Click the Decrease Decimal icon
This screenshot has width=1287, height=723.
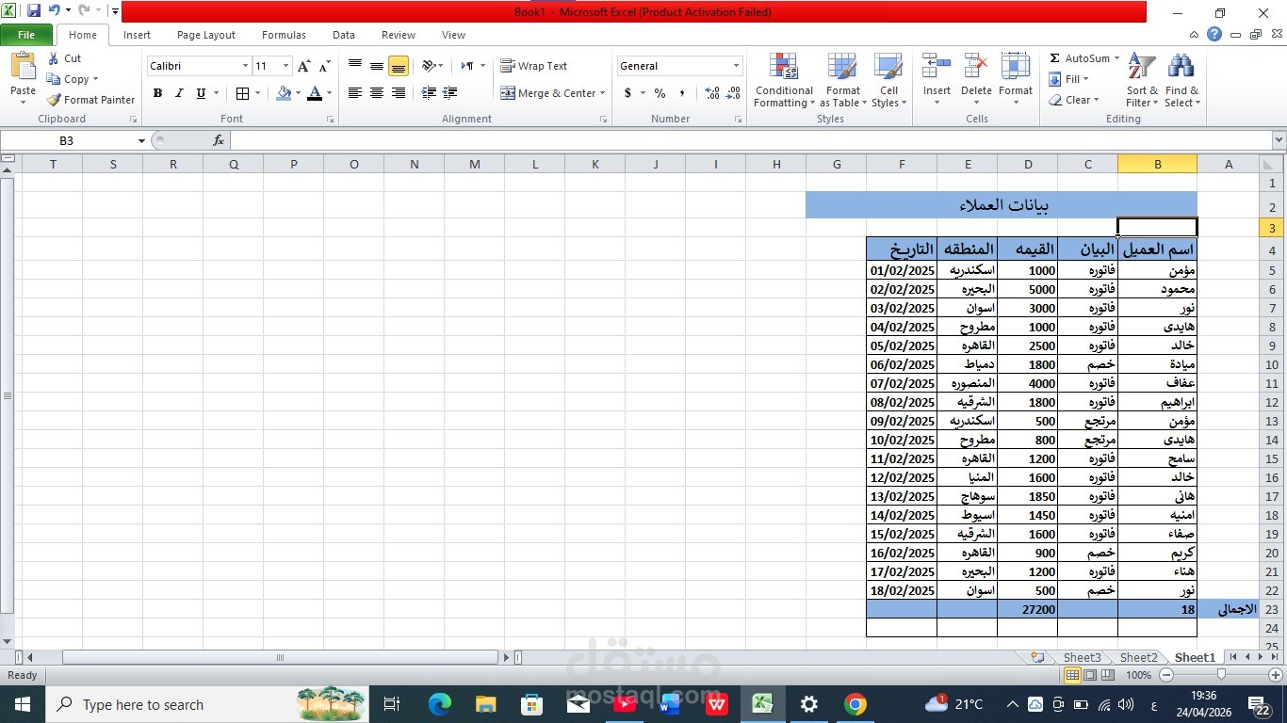pyautogui.click(x=733, y=93)
